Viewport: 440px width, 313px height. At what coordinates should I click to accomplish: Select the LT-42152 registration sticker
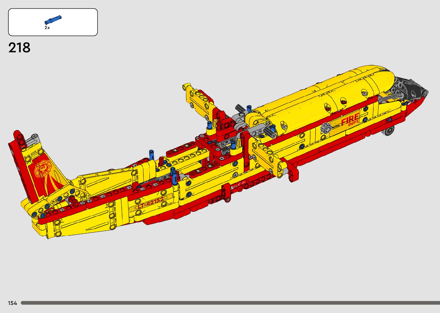[x=151, y=203]
